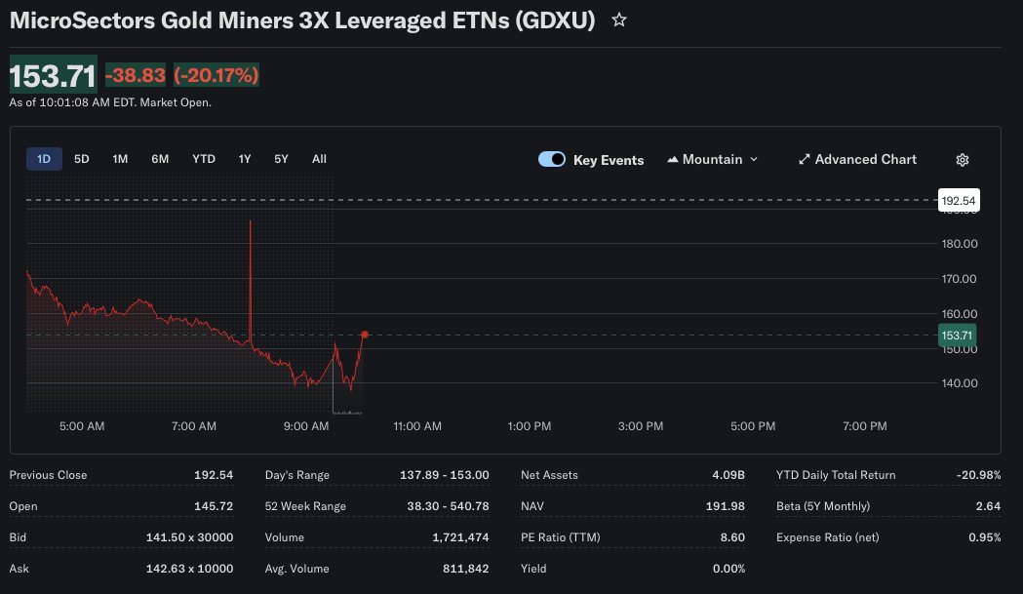The height and width of the screenshot is (594, 1023).
Task: Click the Bid value 141.50 x 30000
Action: pyautogui.click(x=189, y=537)
